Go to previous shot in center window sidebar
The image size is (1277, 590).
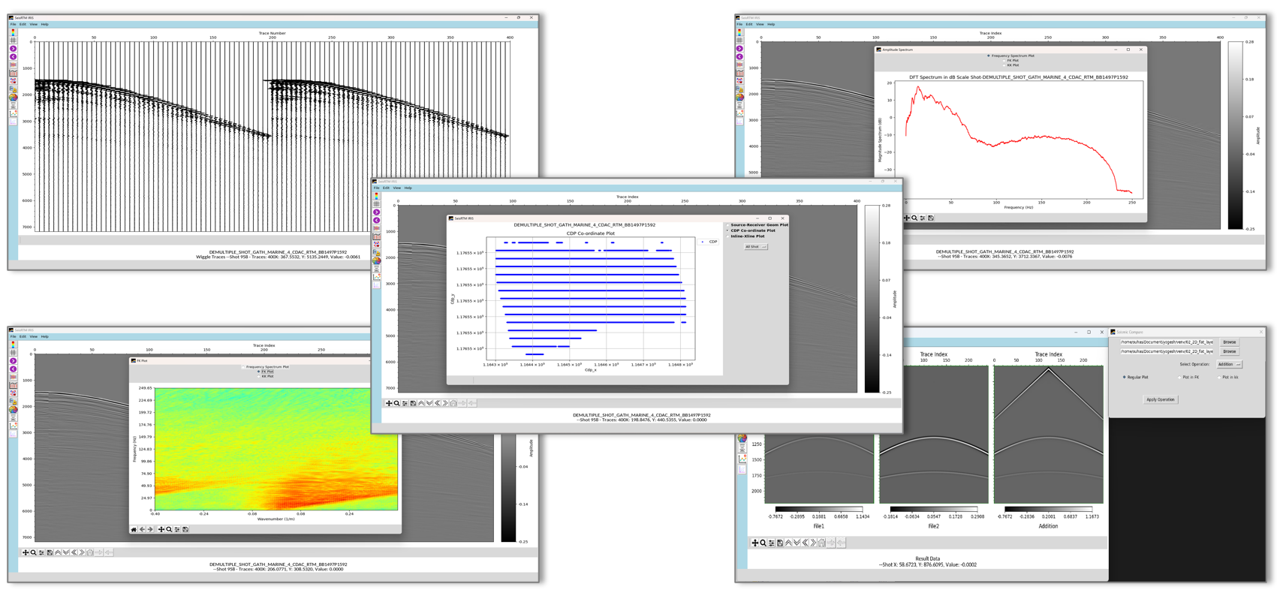pyautogui.click(x=376, y=221)
